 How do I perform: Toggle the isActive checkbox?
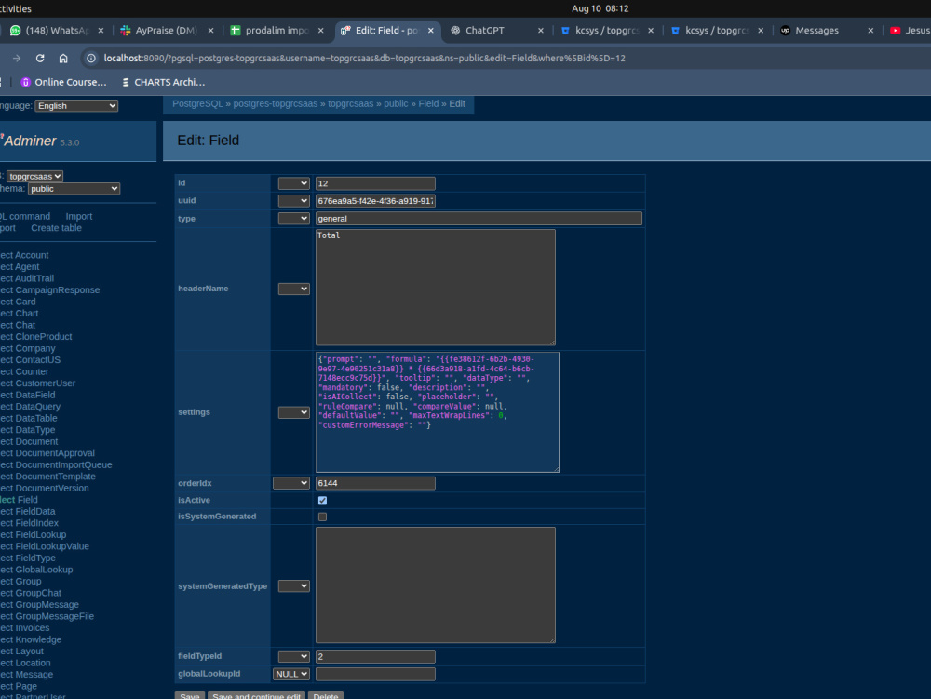point(322,500)
